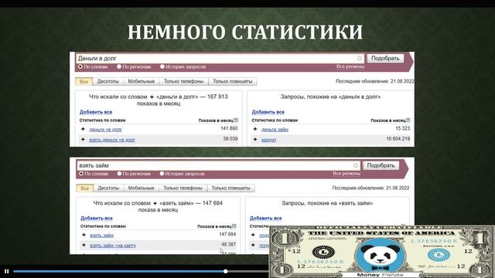
Task: Add 'взять деньги +в долг' with plus icon
Action: pos(83,139)
